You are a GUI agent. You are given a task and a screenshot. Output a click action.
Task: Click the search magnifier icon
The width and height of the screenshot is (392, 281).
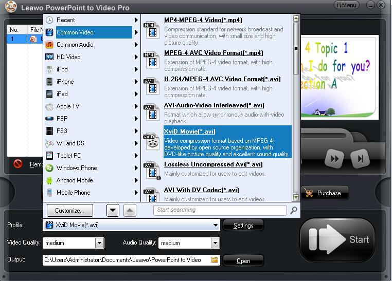[294, 210]
